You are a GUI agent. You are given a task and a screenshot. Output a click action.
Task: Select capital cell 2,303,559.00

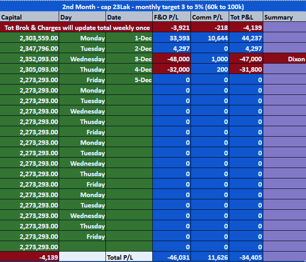[29, 38]
